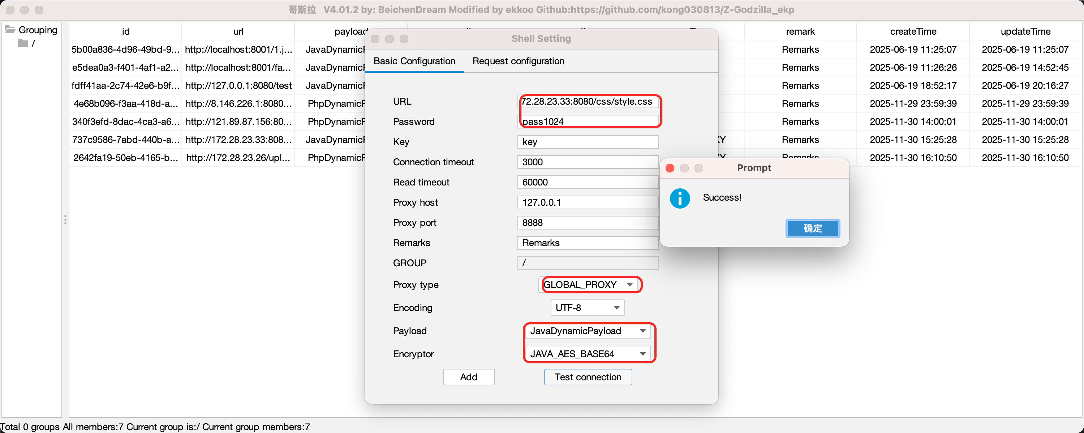Expand the Encryptor JAVA_AES_BASE64 dropdown

tap(588, 354)
